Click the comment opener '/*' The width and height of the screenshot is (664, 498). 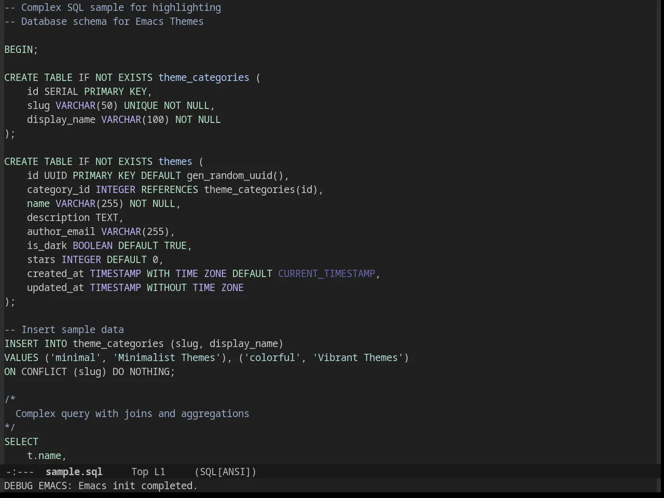point(10,399)
